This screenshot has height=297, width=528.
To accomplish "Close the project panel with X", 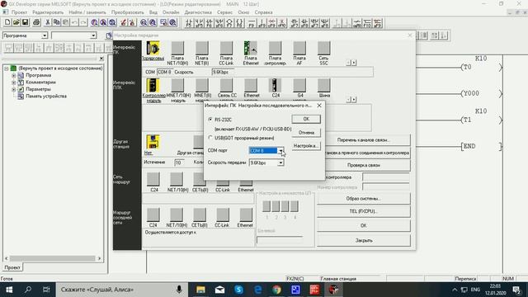I will [x=101, y=59].
